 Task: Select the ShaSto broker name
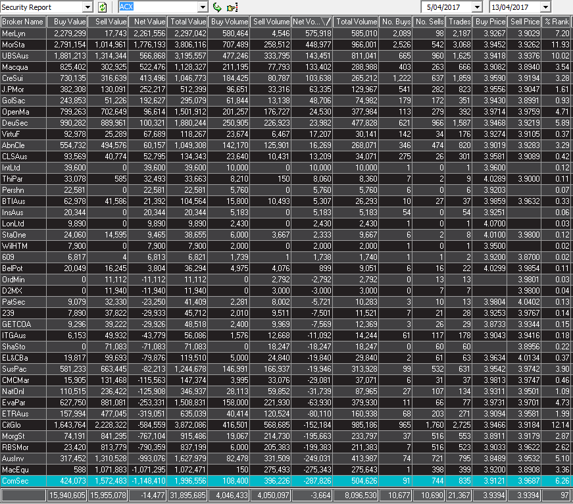[x=14, y=347]
